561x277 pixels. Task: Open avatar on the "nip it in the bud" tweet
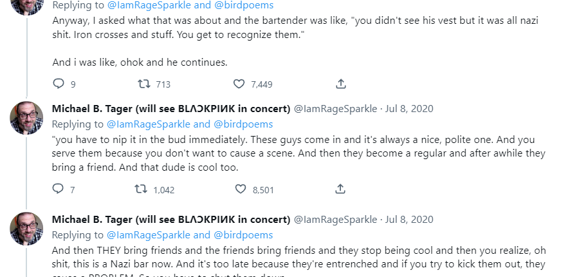[x=26, y=118]
